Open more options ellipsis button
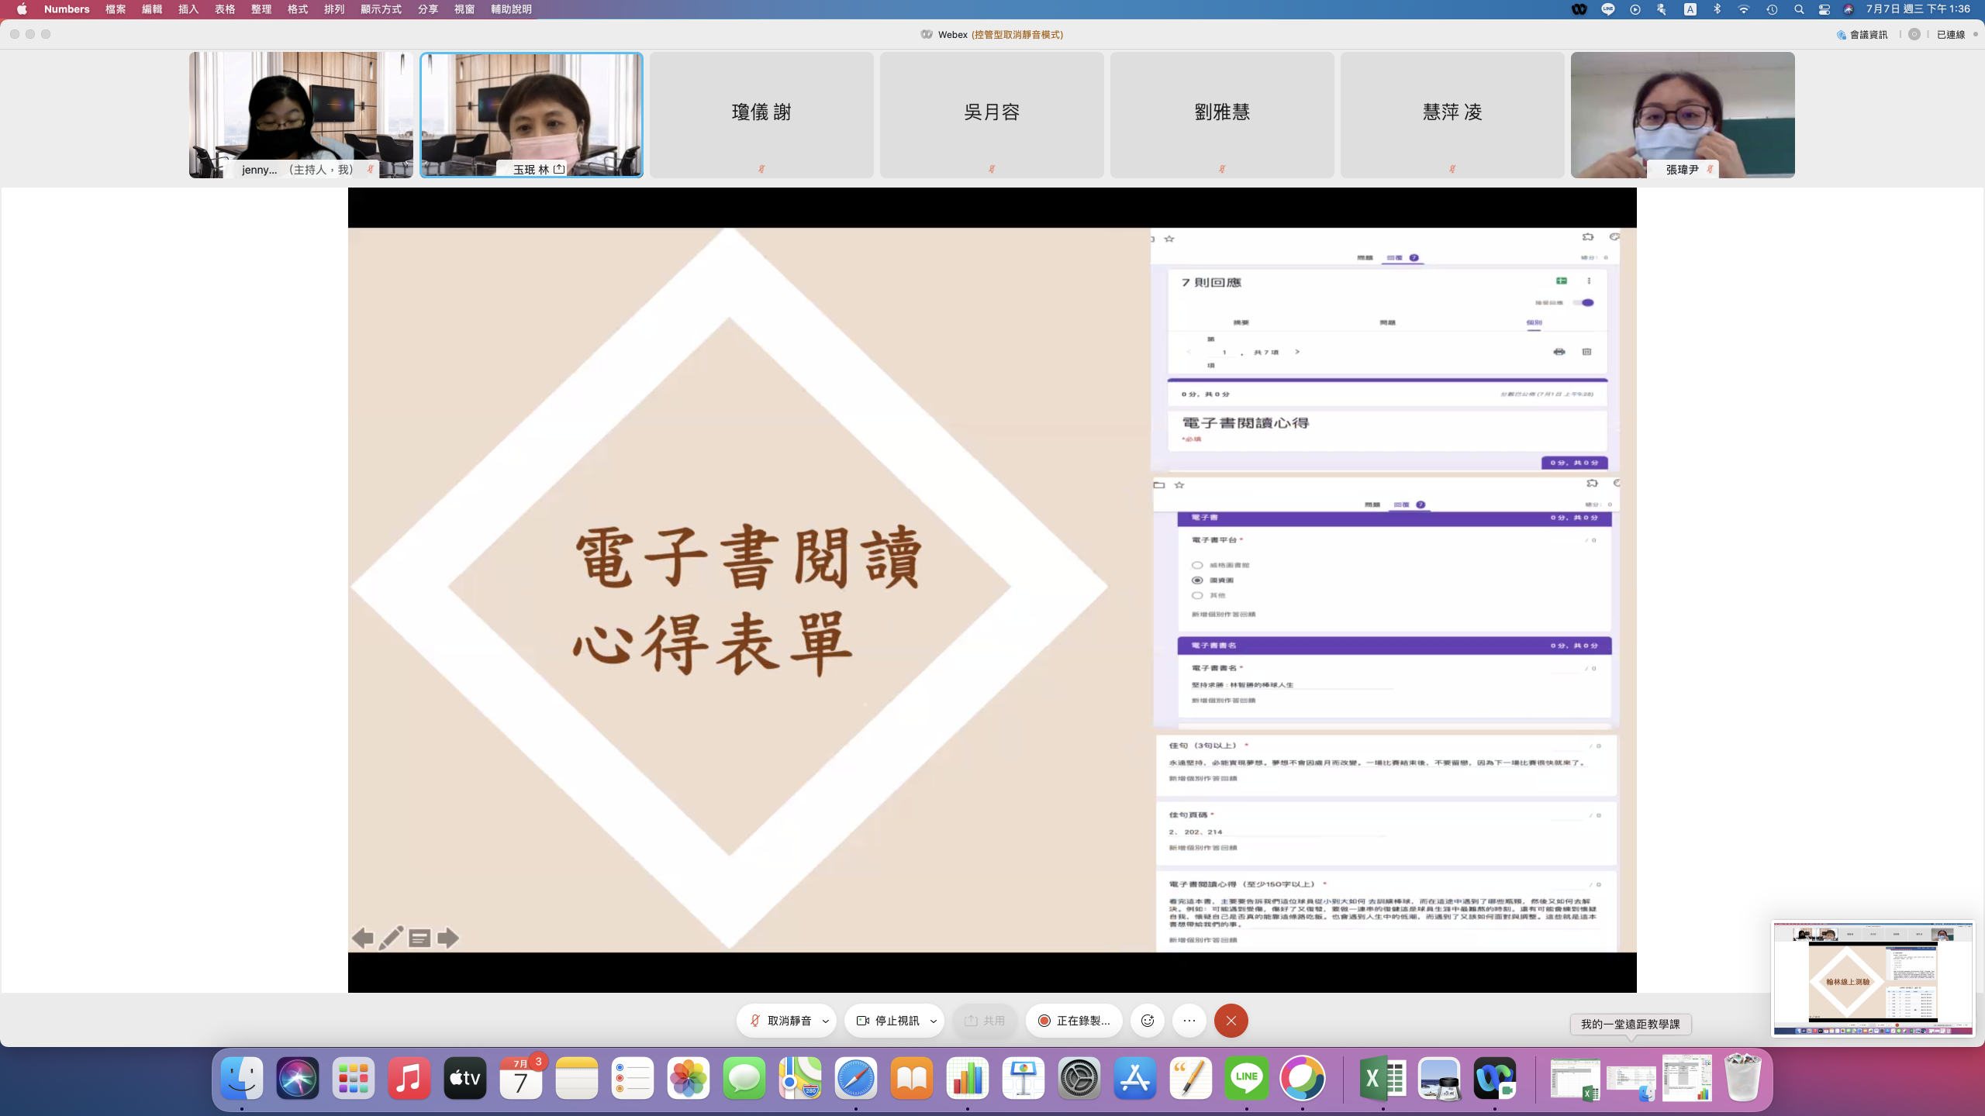Image resolution: width=1985 pixels, height=1116 pixels. pyautogui.click(x=1189, y=1021)
